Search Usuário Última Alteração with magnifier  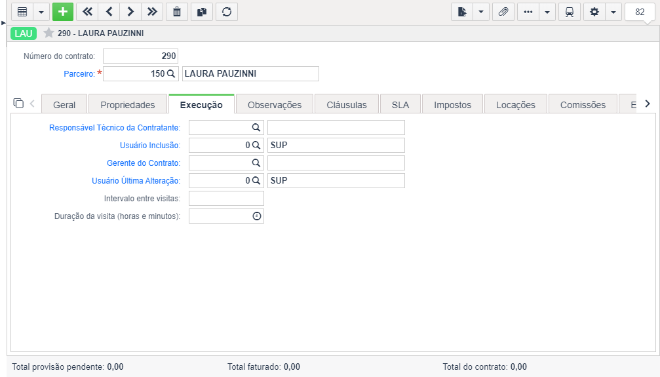(256, 181)
